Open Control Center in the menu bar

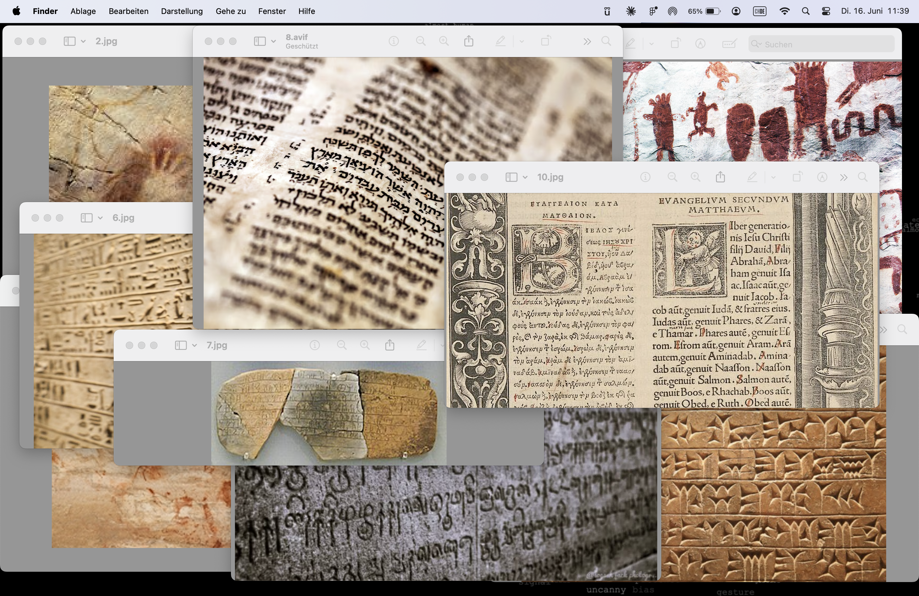[826, 11]
